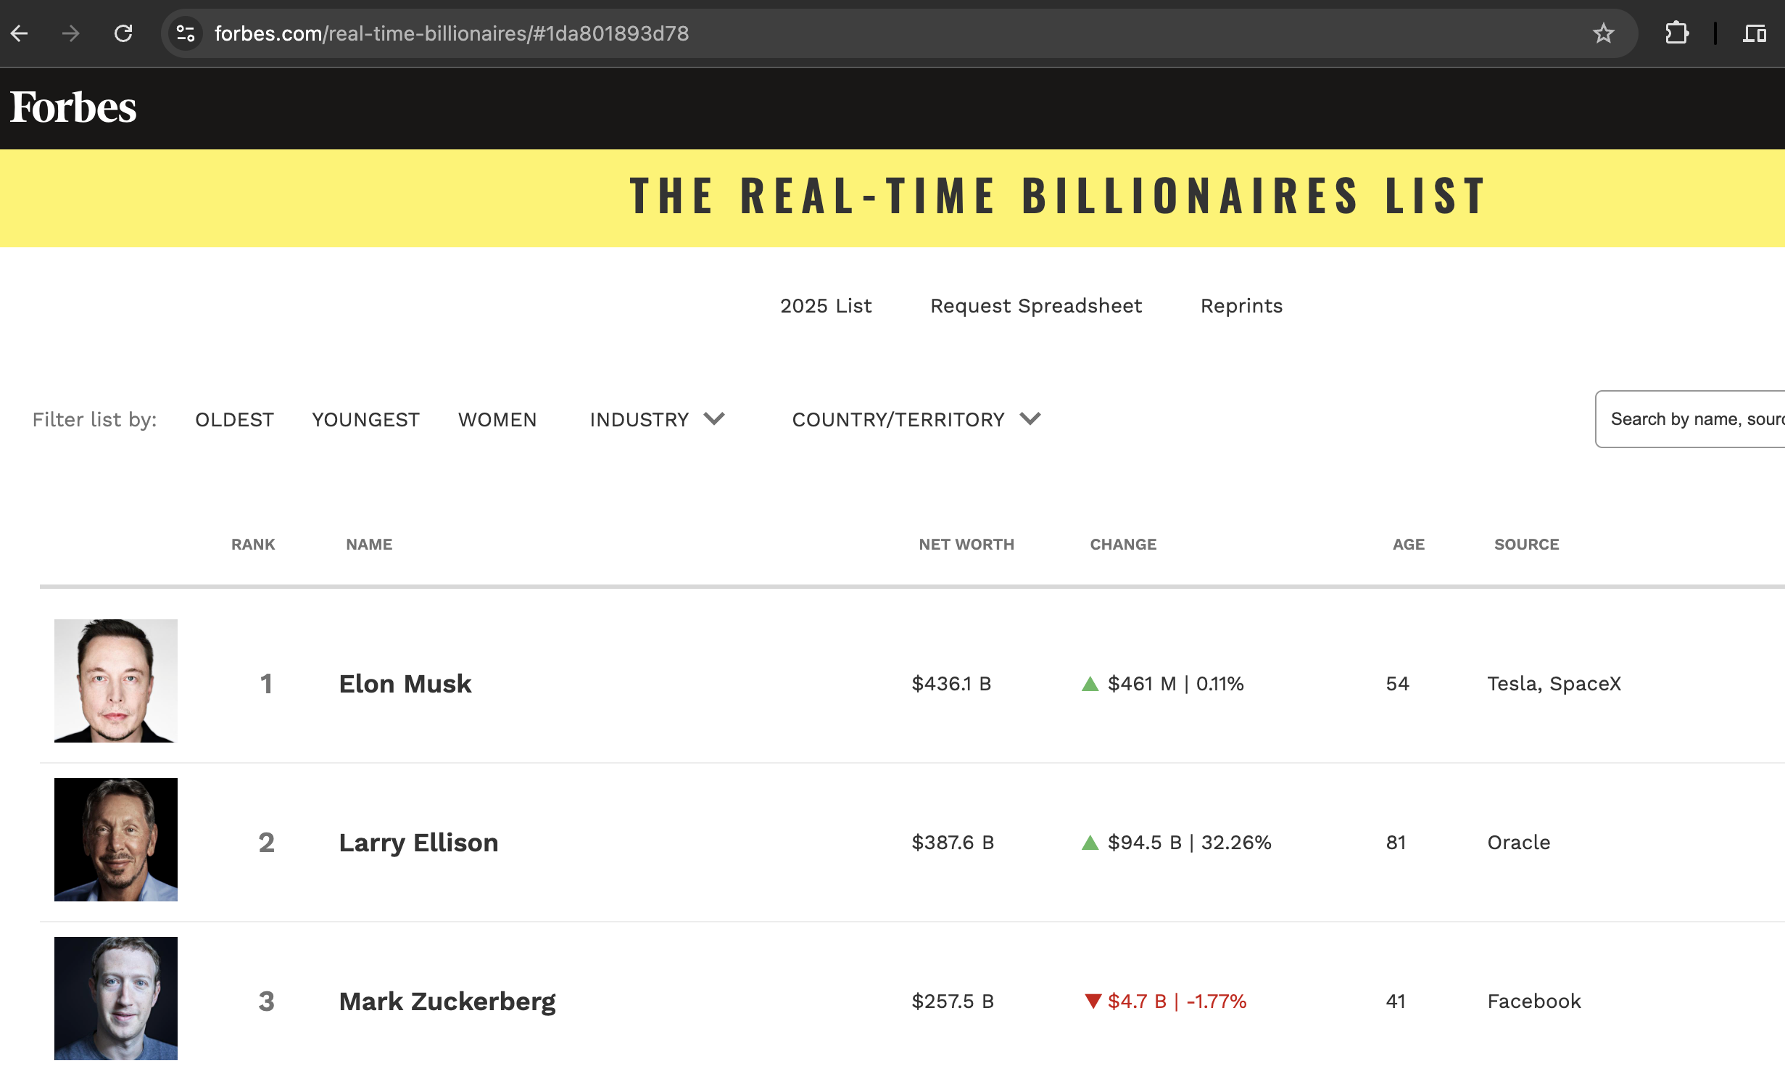Click the browser back arrow

click(20, 33)
